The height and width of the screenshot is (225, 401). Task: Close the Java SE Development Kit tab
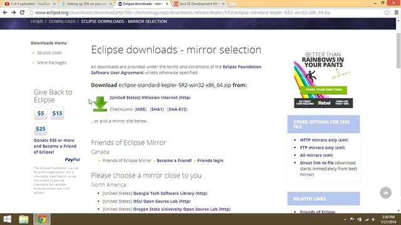tap(223, 4)
